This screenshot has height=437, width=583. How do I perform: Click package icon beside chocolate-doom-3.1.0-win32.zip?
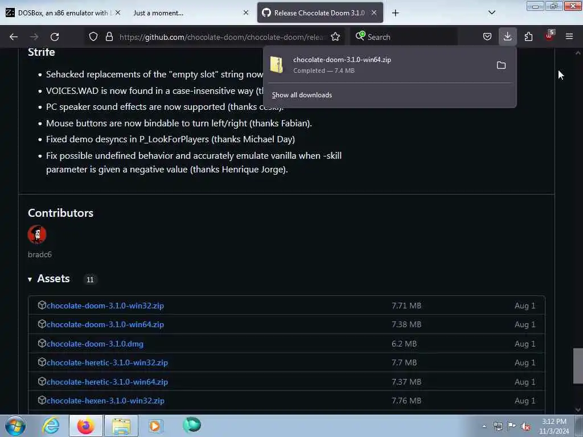pyautogui.click(x=42, y=305)
